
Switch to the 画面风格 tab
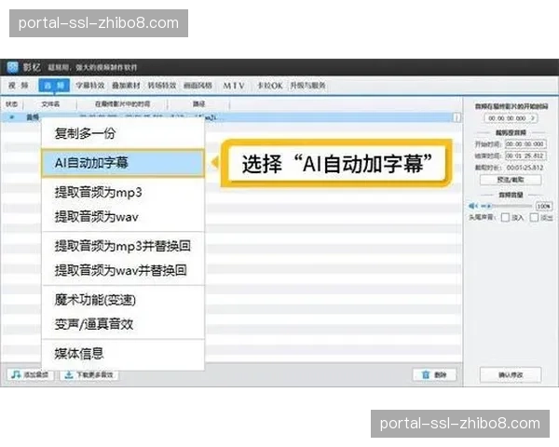198,86
